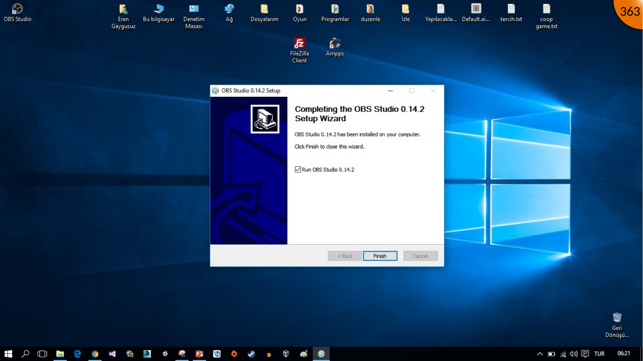Open the volume speaker tray icon
The height and width of the screenshot is (361, 643).
tap(574, 354)
